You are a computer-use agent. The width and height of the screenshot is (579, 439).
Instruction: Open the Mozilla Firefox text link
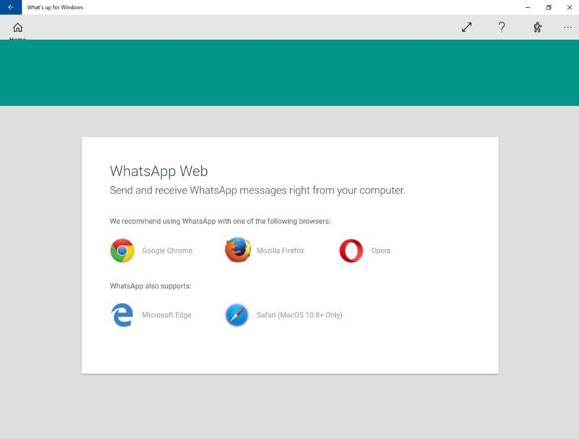tap(280, 251)
